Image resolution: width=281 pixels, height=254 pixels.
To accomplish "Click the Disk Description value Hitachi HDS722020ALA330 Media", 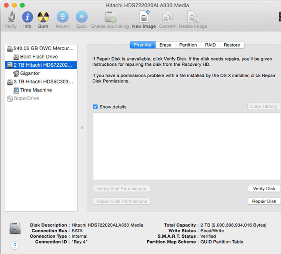I will coord(107,225).
